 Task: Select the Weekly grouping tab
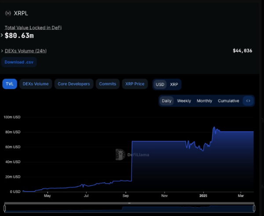point(184,101)
